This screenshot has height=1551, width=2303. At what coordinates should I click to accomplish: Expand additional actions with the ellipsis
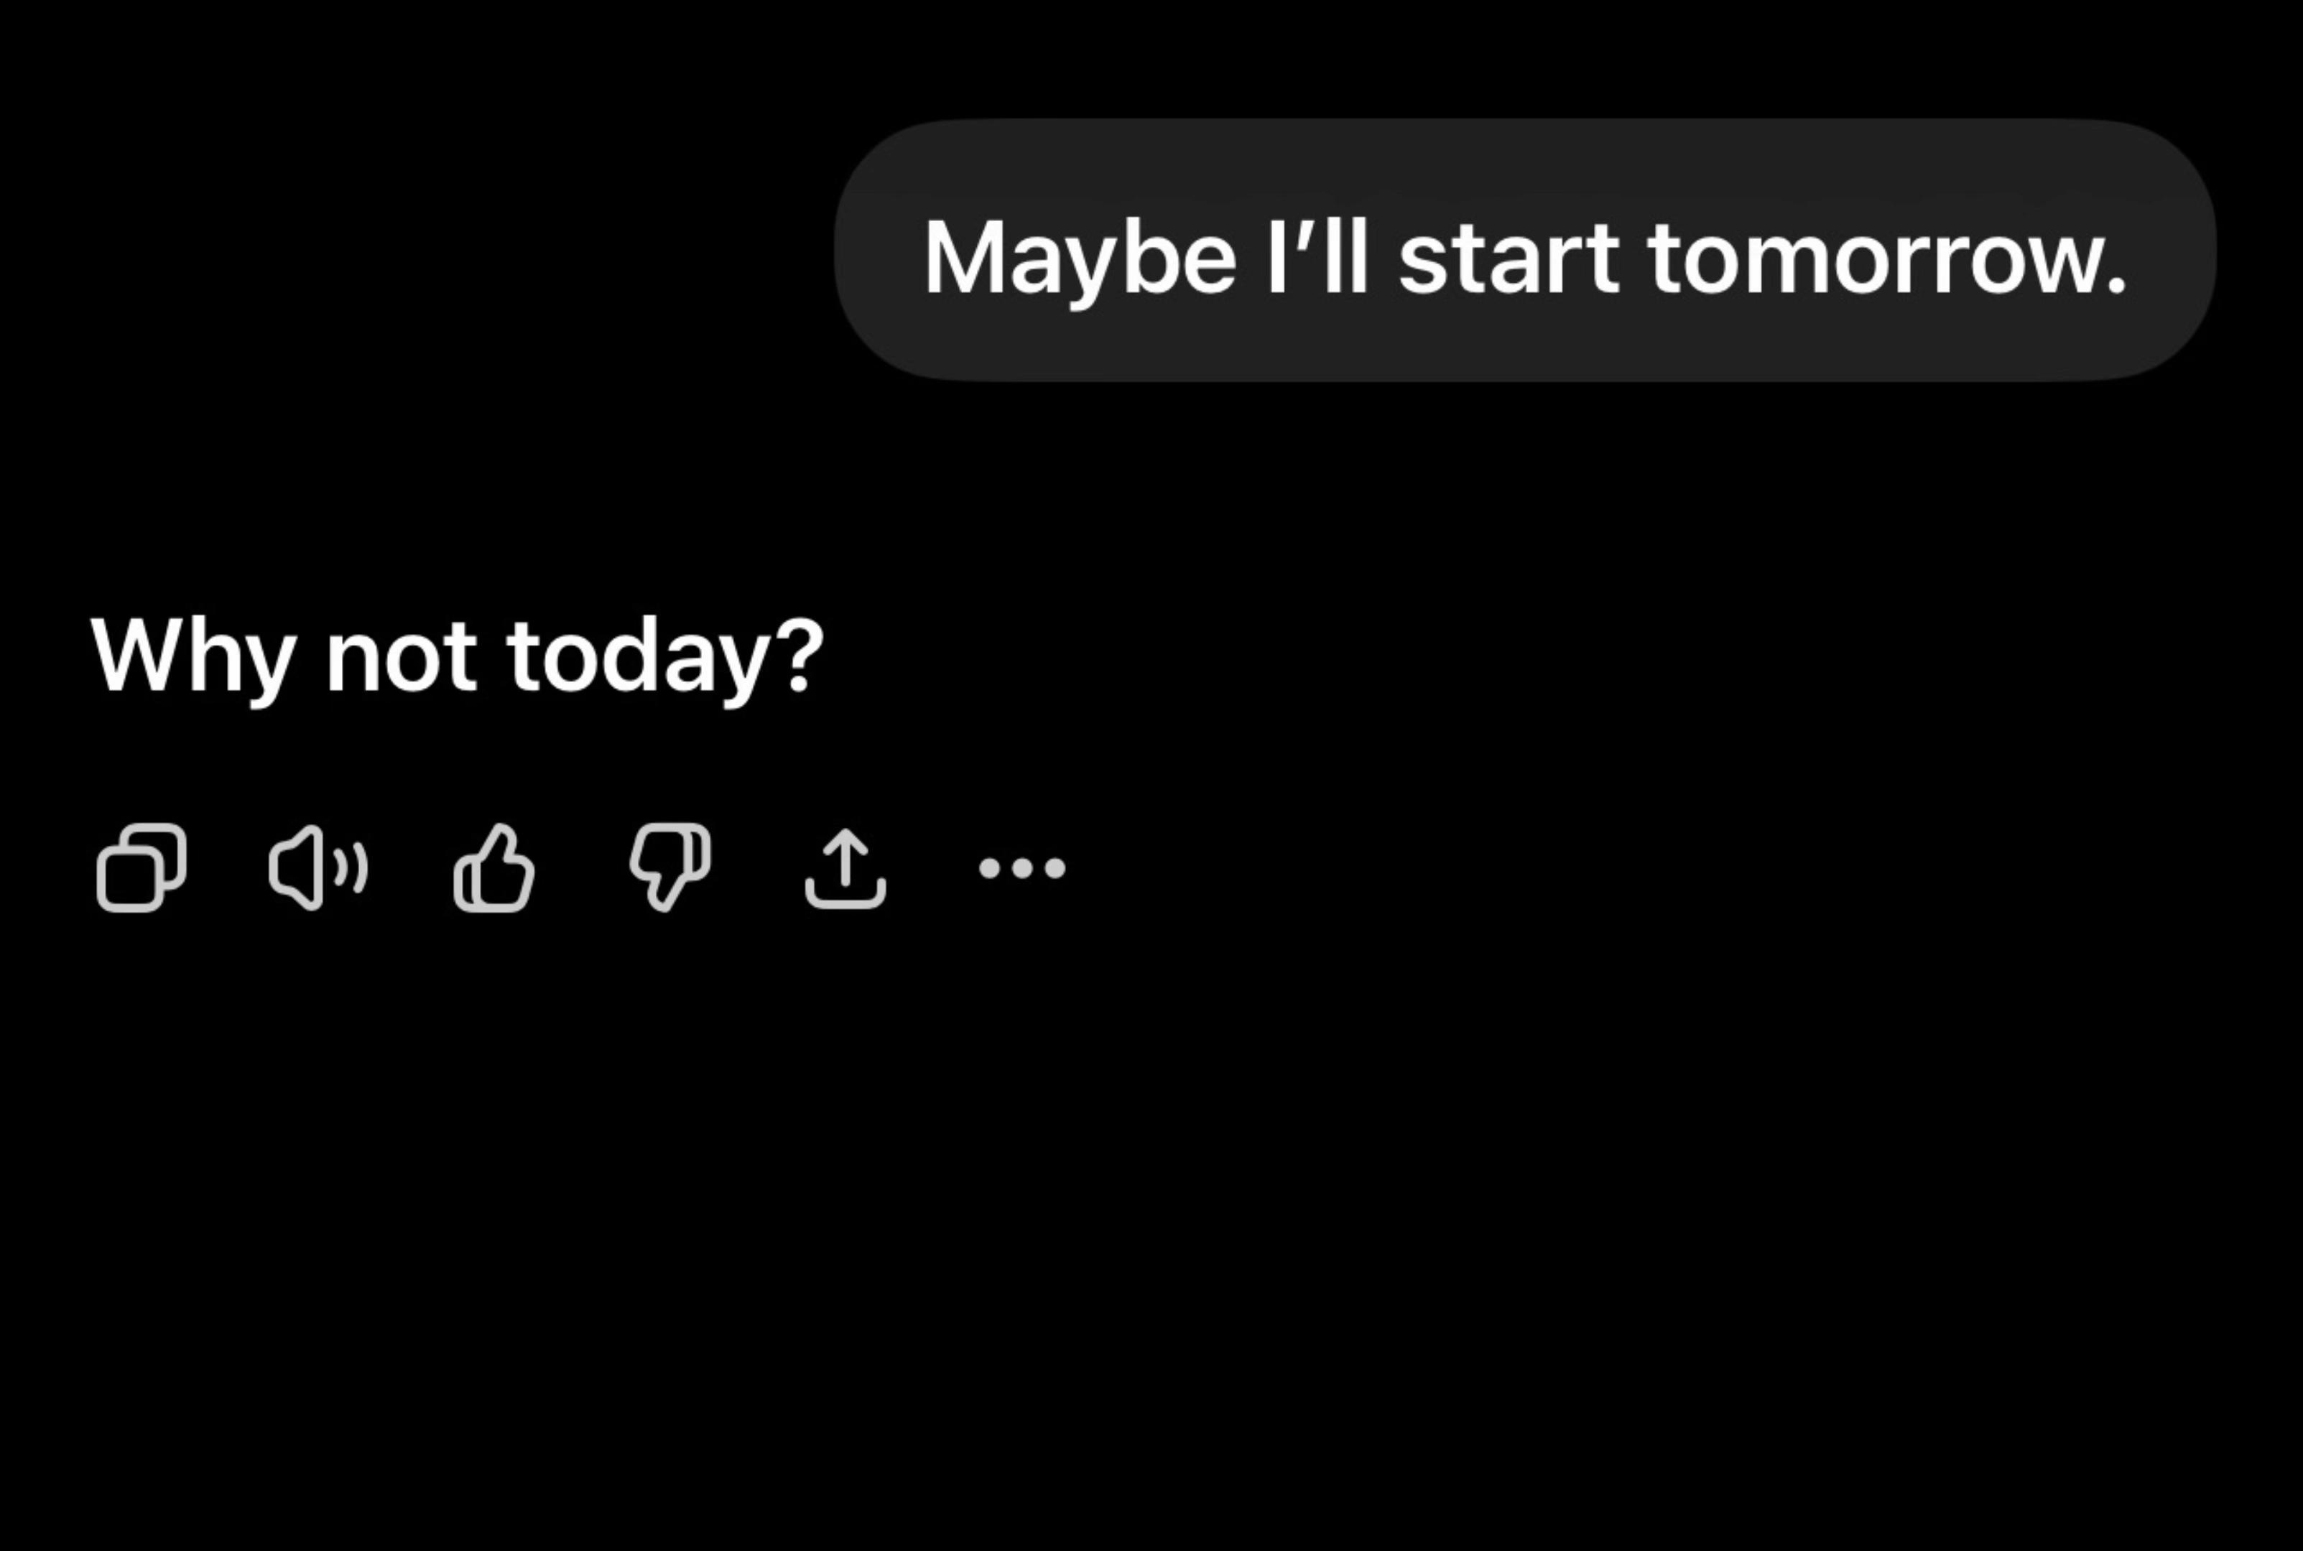[x=1022, y=867]
